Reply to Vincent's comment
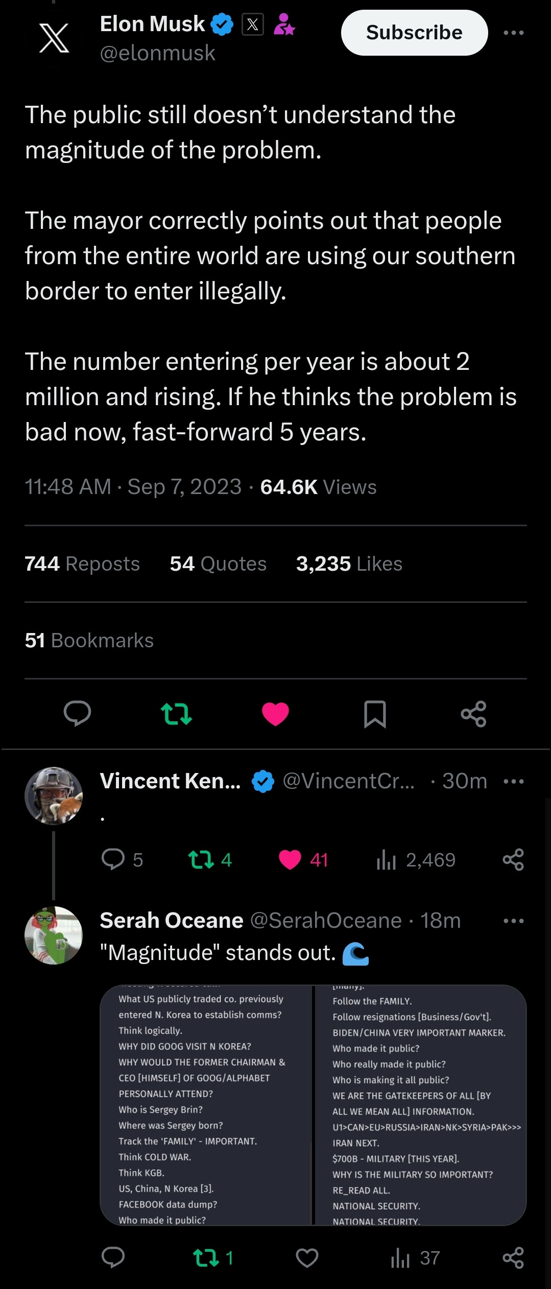 (x=113, y=859)
